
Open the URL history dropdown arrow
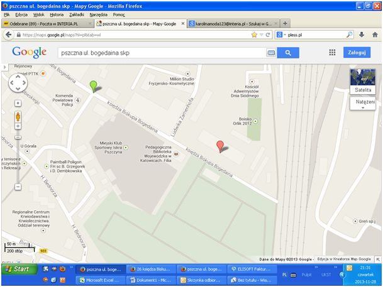click(x=262, y=35)
